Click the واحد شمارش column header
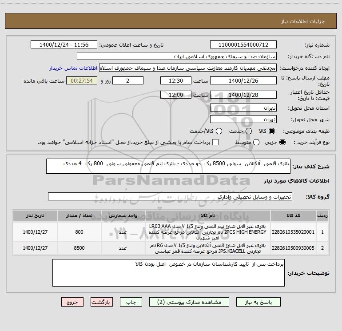This screenshot has height=331, width=342. tap(123, 215)
